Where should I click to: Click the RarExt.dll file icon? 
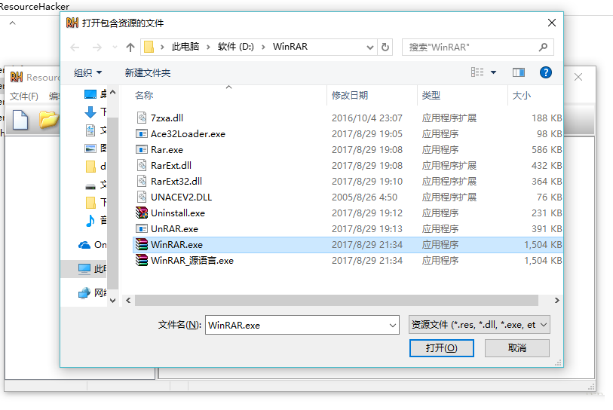[142, 165]
